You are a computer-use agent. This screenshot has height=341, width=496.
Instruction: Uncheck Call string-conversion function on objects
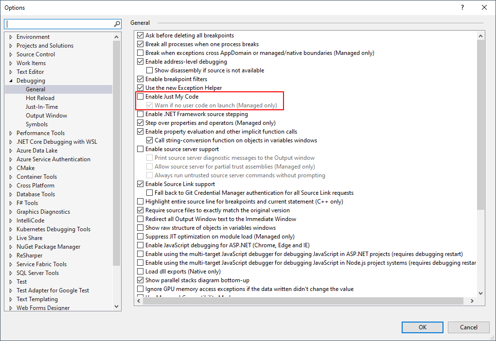click(149, 140)
